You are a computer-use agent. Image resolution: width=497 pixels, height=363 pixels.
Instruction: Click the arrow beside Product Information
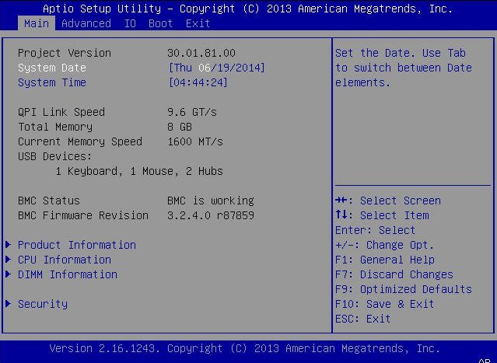pos(9,244)
